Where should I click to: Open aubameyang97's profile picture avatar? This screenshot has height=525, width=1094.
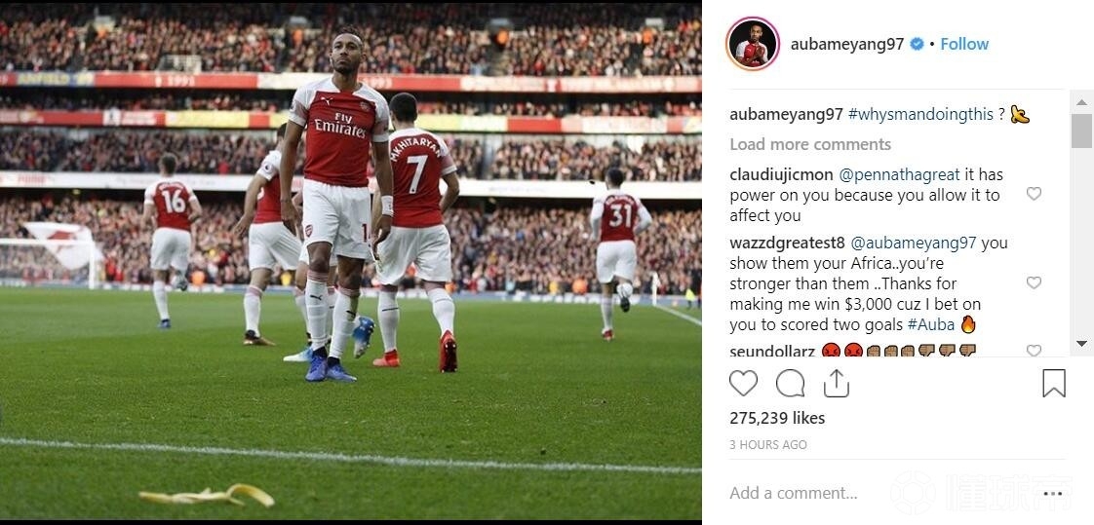(752, 44)
